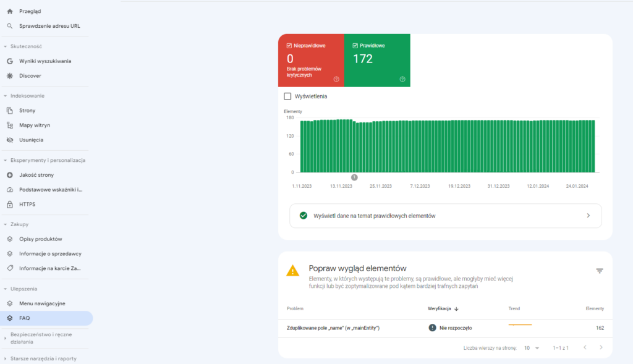Screen dimensions: 633x364
Task: Click the Problem column header
Action: tap(295, 309)
